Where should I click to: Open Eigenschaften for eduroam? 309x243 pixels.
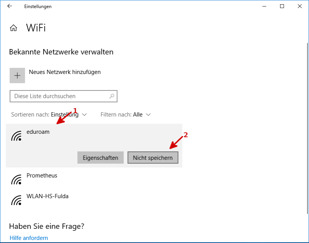click(100, 158)
